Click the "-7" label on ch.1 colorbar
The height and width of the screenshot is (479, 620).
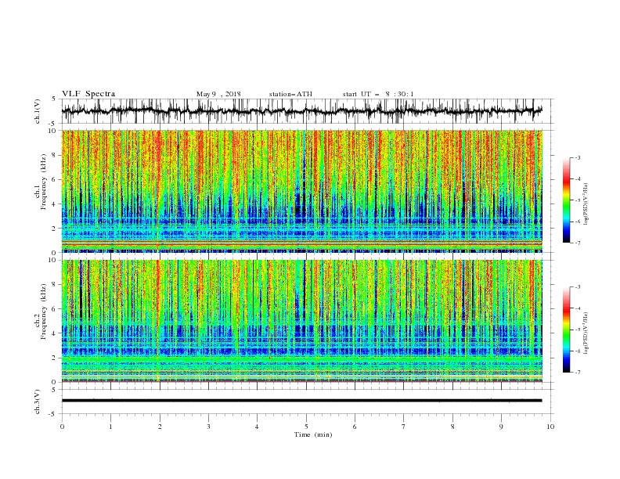578,243
